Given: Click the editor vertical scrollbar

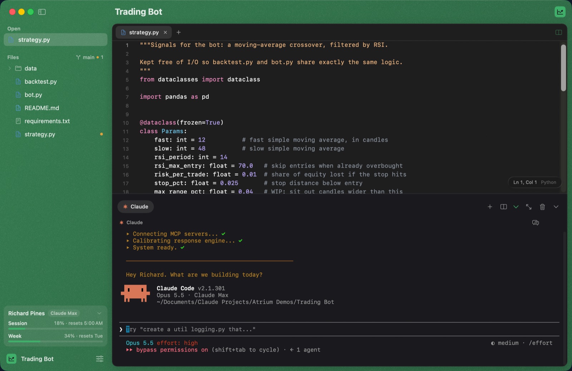Looking at the screenshot, I should 563,68.
